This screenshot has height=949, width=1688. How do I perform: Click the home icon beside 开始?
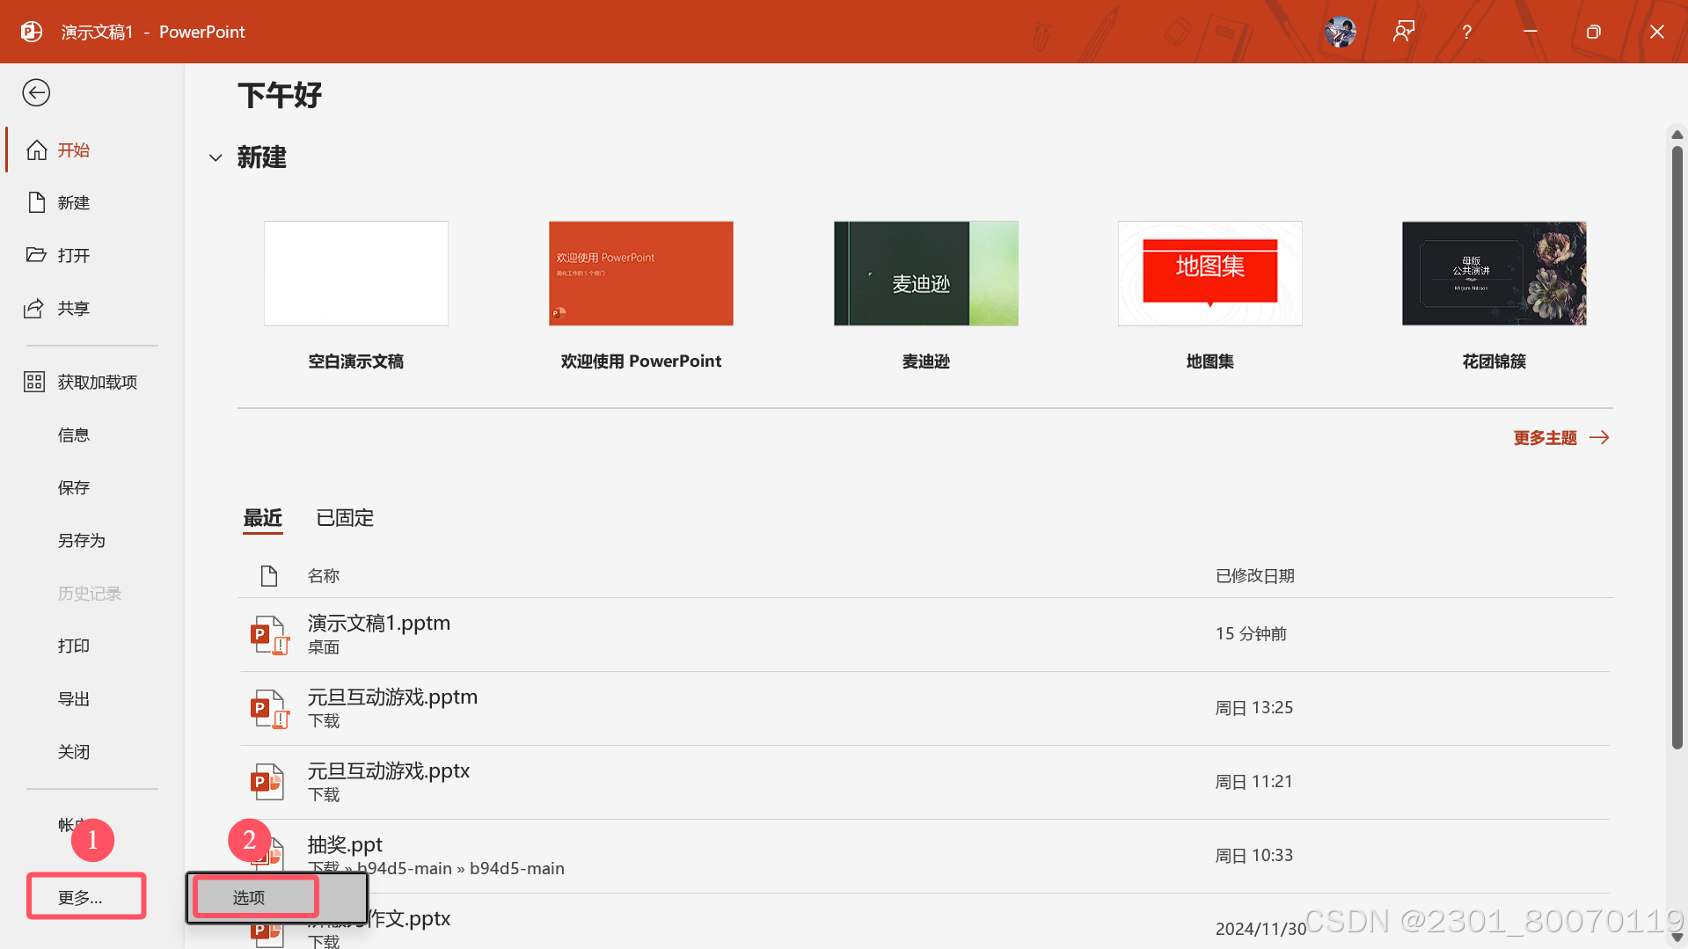[x=36, y=150]
